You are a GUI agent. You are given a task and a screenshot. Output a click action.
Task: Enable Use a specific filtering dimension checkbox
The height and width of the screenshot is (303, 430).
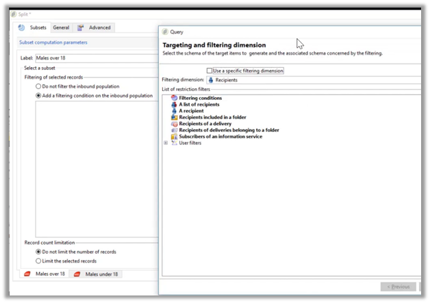pos(210,70)
